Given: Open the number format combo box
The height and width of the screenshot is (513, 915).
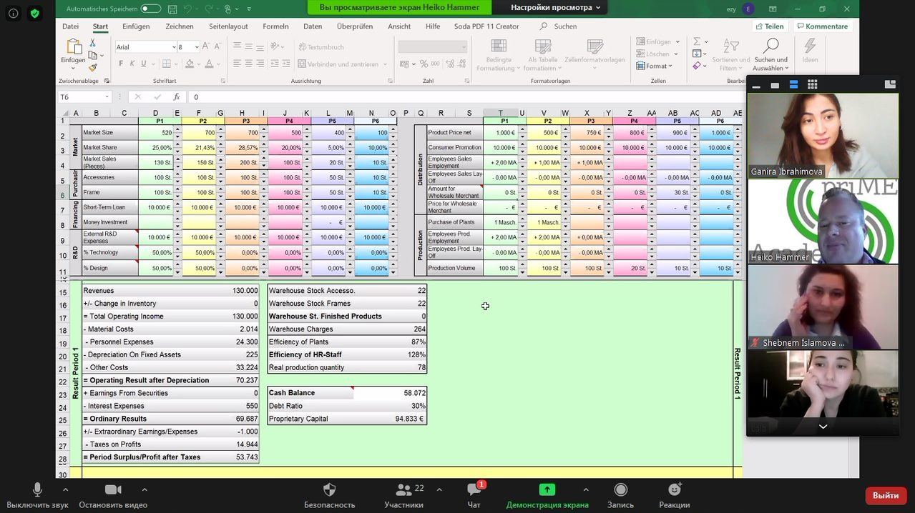Looking at the screenshot, I should click(433, 47).
